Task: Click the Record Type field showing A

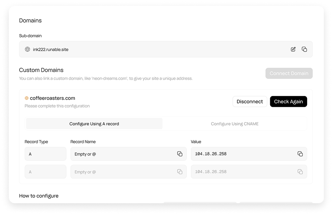Action: (x=45, y=154)
